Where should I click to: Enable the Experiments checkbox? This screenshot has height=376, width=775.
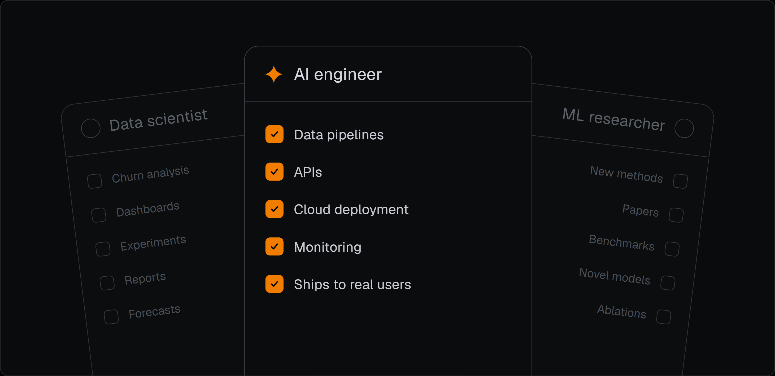click(103, 249)
